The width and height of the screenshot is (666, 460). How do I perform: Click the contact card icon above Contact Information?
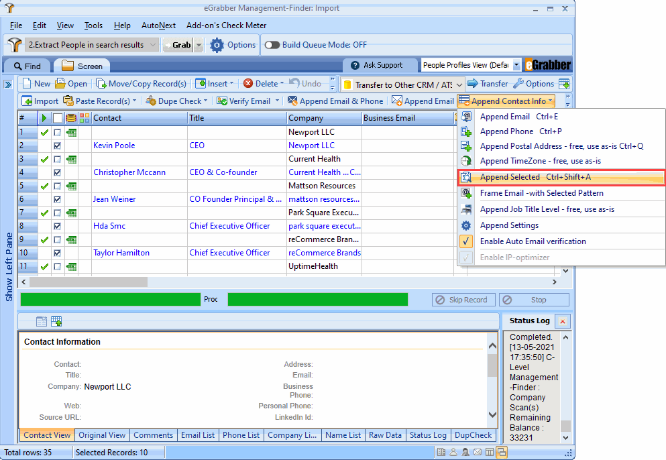click(42, 322)
